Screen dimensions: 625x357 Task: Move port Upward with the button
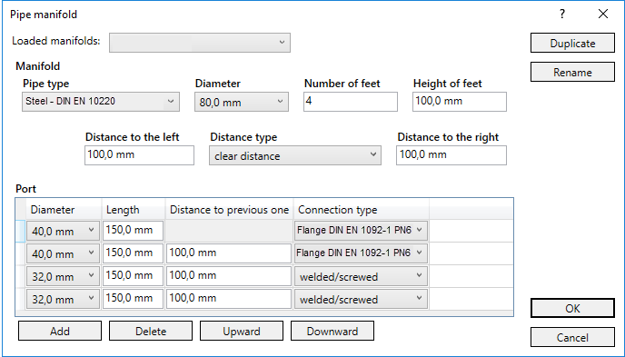pyautogui.click(x=242, y=331)
